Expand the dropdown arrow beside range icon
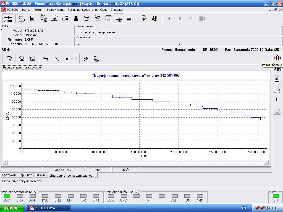The height and width of the screenshot is (212, 283). (77, 59)
